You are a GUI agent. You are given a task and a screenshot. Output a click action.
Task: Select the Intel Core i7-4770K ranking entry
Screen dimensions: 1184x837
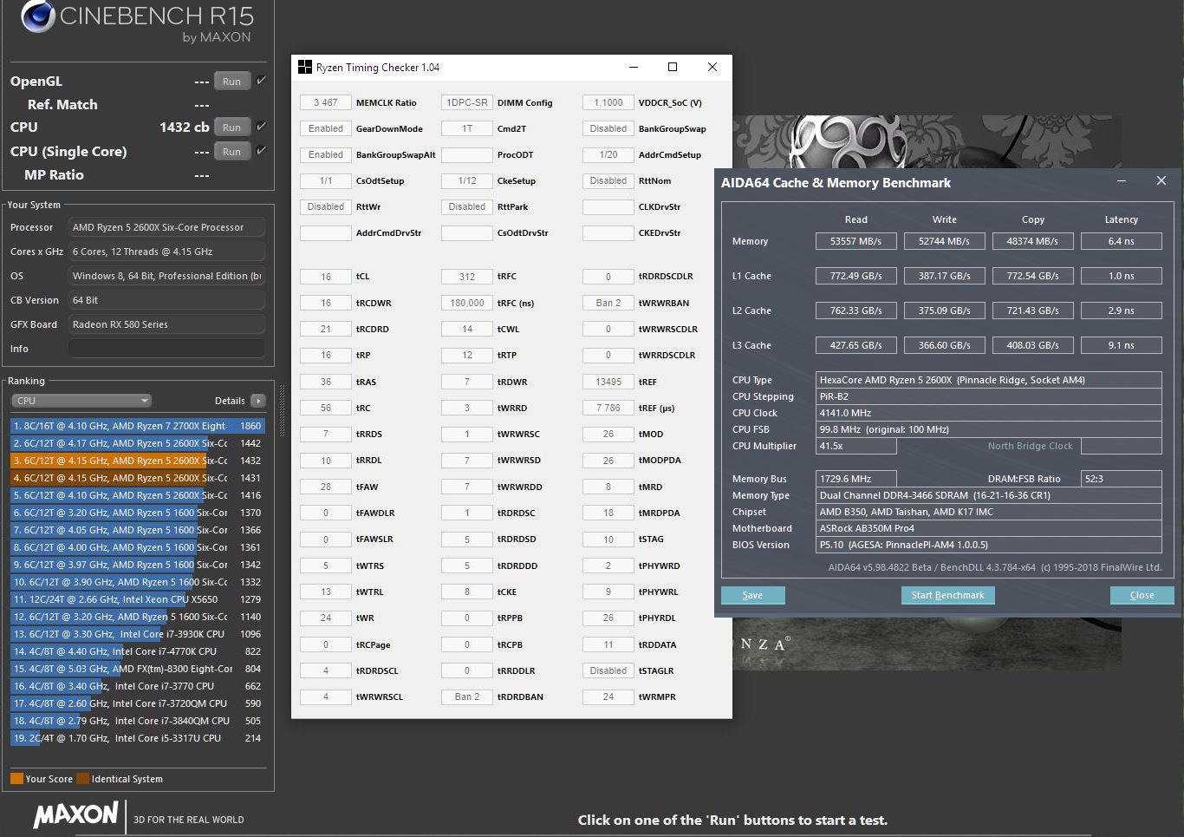[x=138, y=651]
